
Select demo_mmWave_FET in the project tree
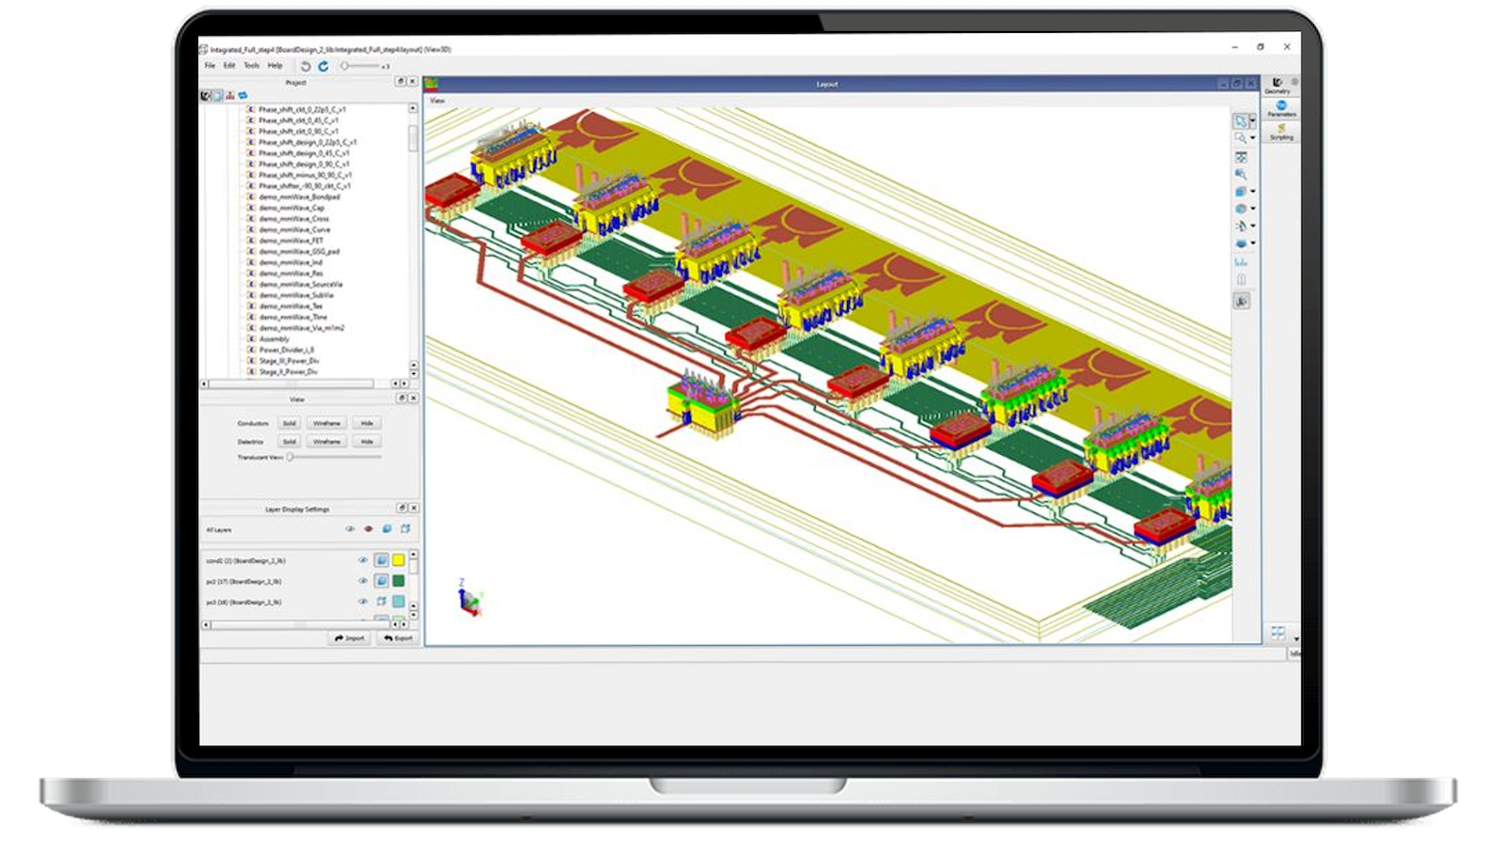pyautogui.click(x=290, y=241)
